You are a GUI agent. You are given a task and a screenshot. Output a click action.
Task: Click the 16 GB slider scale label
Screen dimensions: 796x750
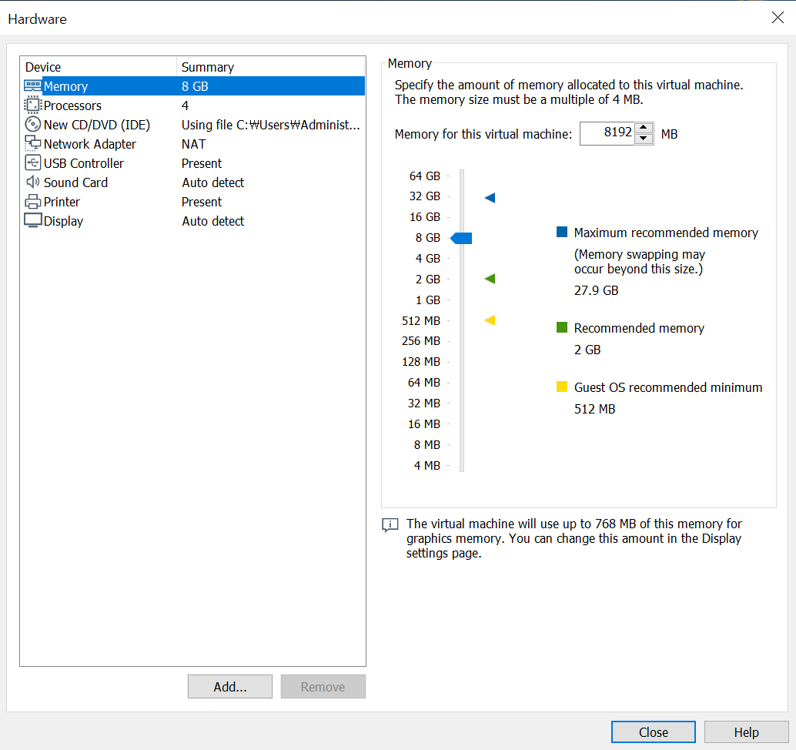click(x=424, y=217)
